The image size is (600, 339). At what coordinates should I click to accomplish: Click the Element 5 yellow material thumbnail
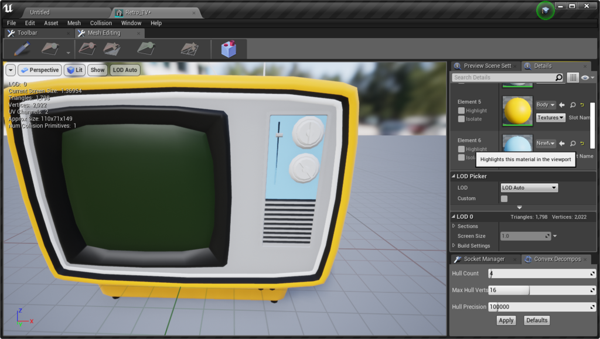(517, 111)
